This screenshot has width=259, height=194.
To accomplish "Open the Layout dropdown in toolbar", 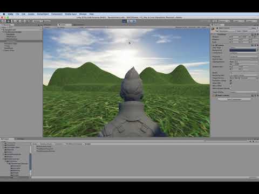I will [x=251, y=21].
